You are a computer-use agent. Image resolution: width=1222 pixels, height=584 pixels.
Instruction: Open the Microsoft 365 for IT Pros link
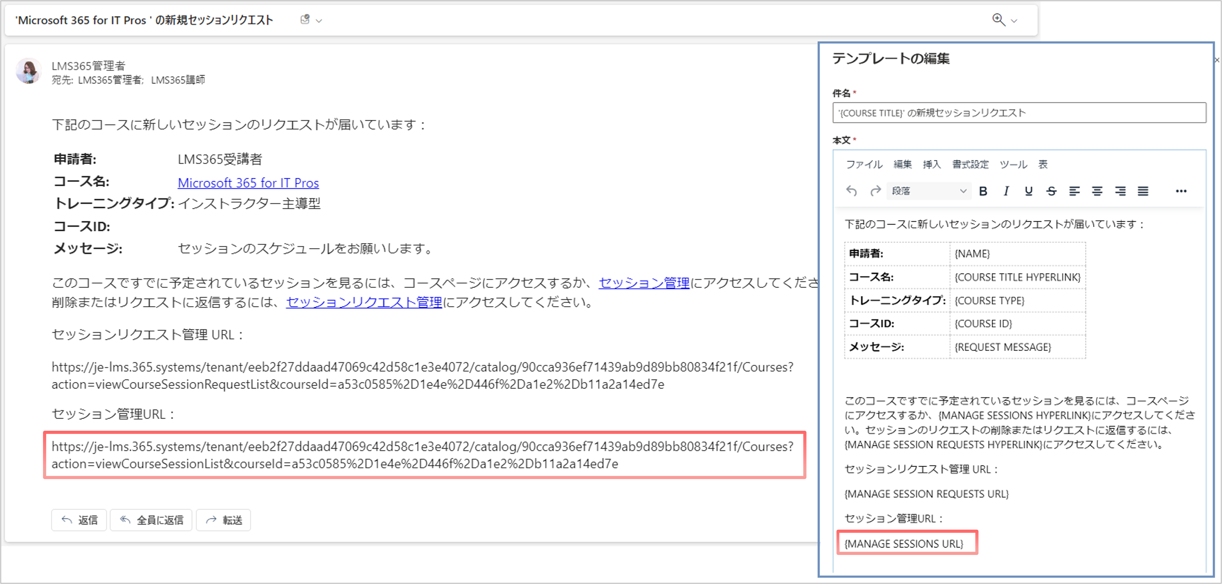tap(248, 183)
